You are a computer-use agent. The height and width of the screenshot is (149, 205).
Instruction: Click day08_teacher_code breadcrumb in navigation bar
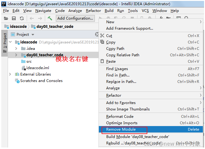[52, 26]
